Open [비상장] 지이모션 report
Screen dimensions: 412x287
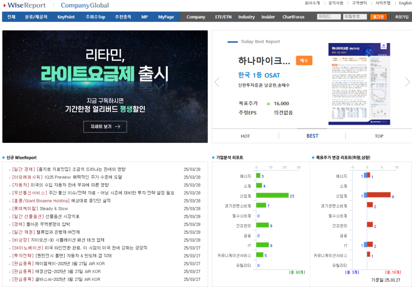pos(59,240)
